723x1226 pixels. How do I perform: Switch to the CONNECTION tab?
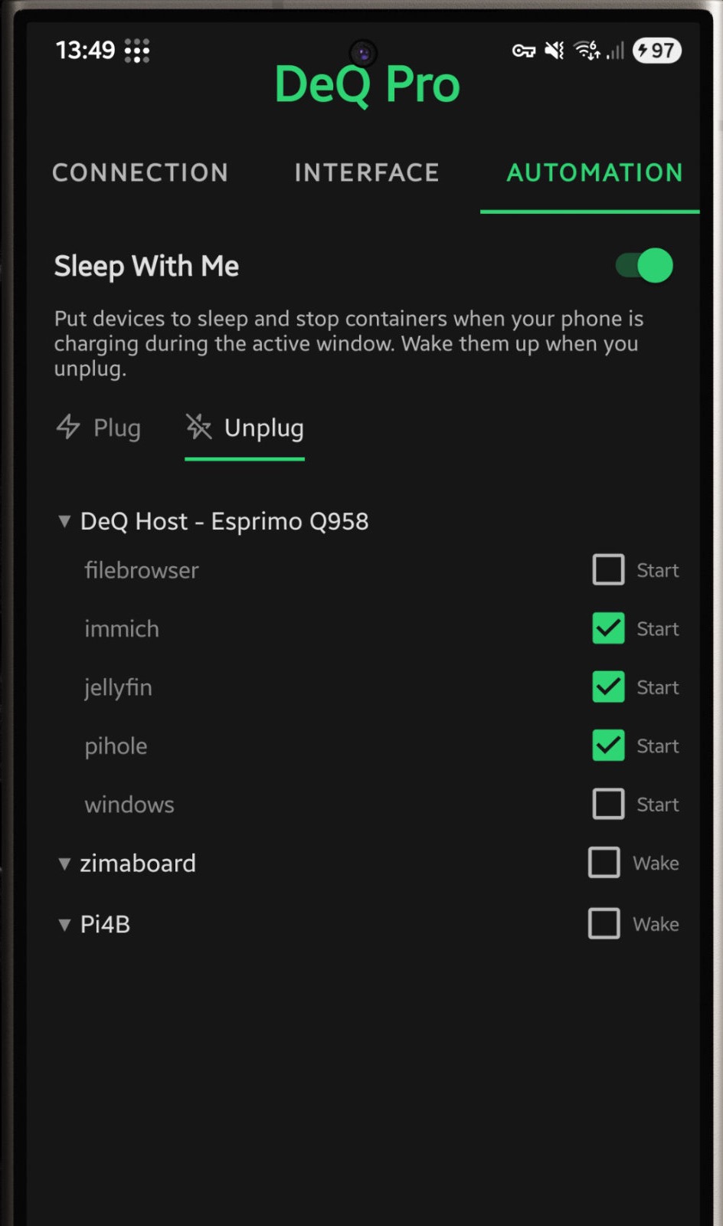point(140,172)
